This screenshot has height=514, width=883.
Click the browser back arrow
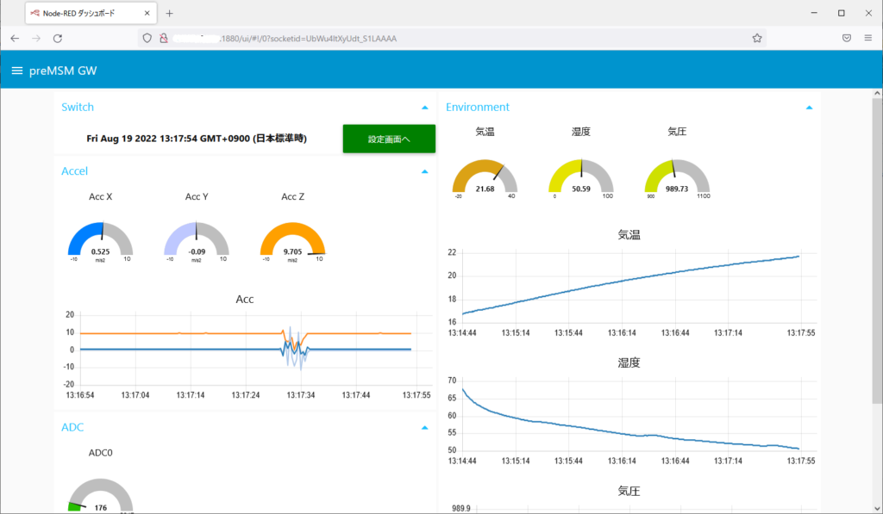15,39
